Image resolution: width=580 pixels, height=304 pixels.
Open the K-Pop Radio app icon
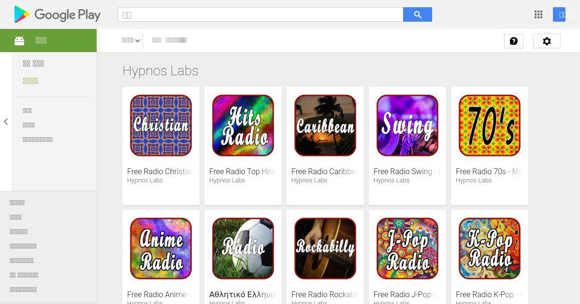pyautogui.click(x=490, y=249)
